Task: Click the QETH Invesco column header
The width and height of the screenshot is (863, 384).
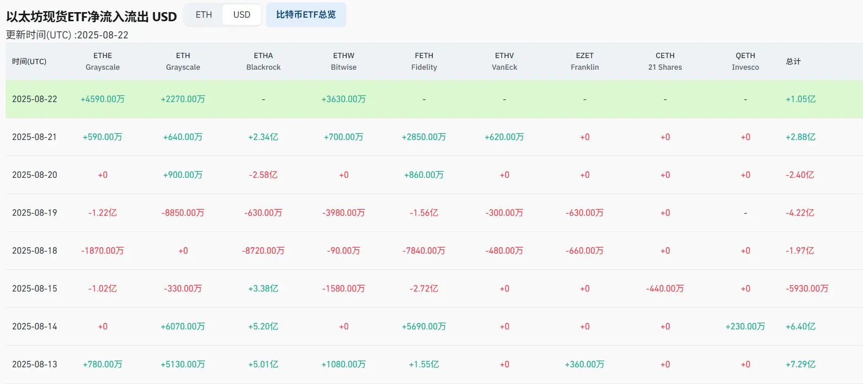Action: [x=746, y=61]
